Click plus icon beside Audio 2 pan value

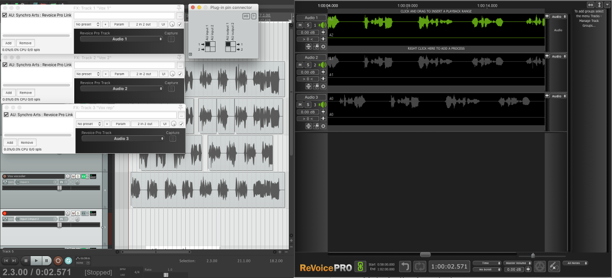click(x=323, y=79)
